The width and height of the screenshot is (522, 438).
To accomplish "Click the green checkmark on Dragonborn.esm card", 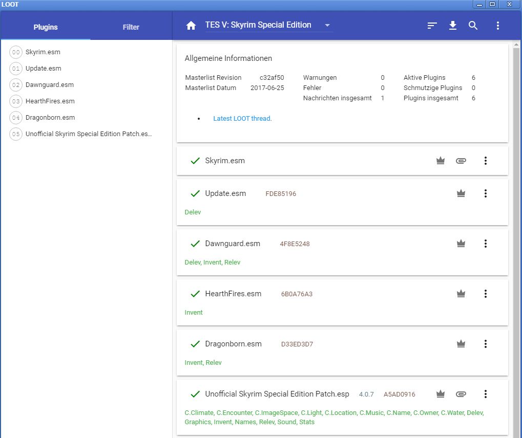I will click(x=195, y=344).
